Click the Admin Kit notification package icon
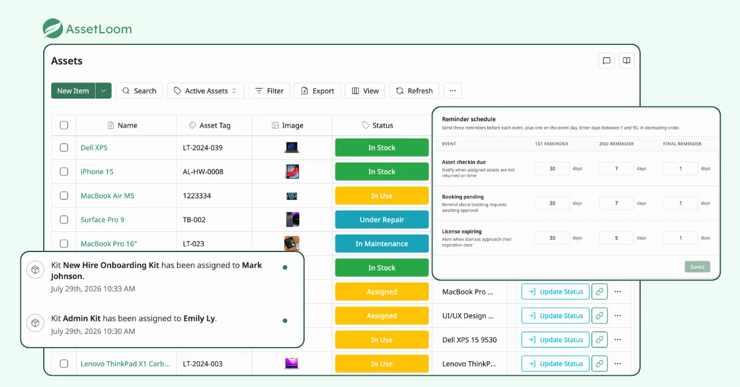Viewport: 740px width, 387px height. point(36,323)
